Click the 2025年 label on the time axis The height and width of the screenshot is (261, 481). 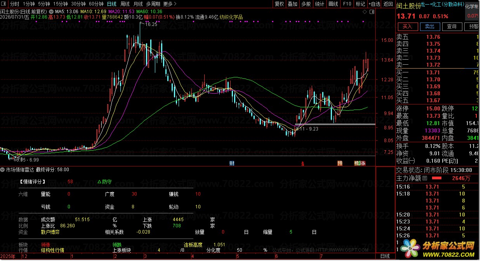8,256
